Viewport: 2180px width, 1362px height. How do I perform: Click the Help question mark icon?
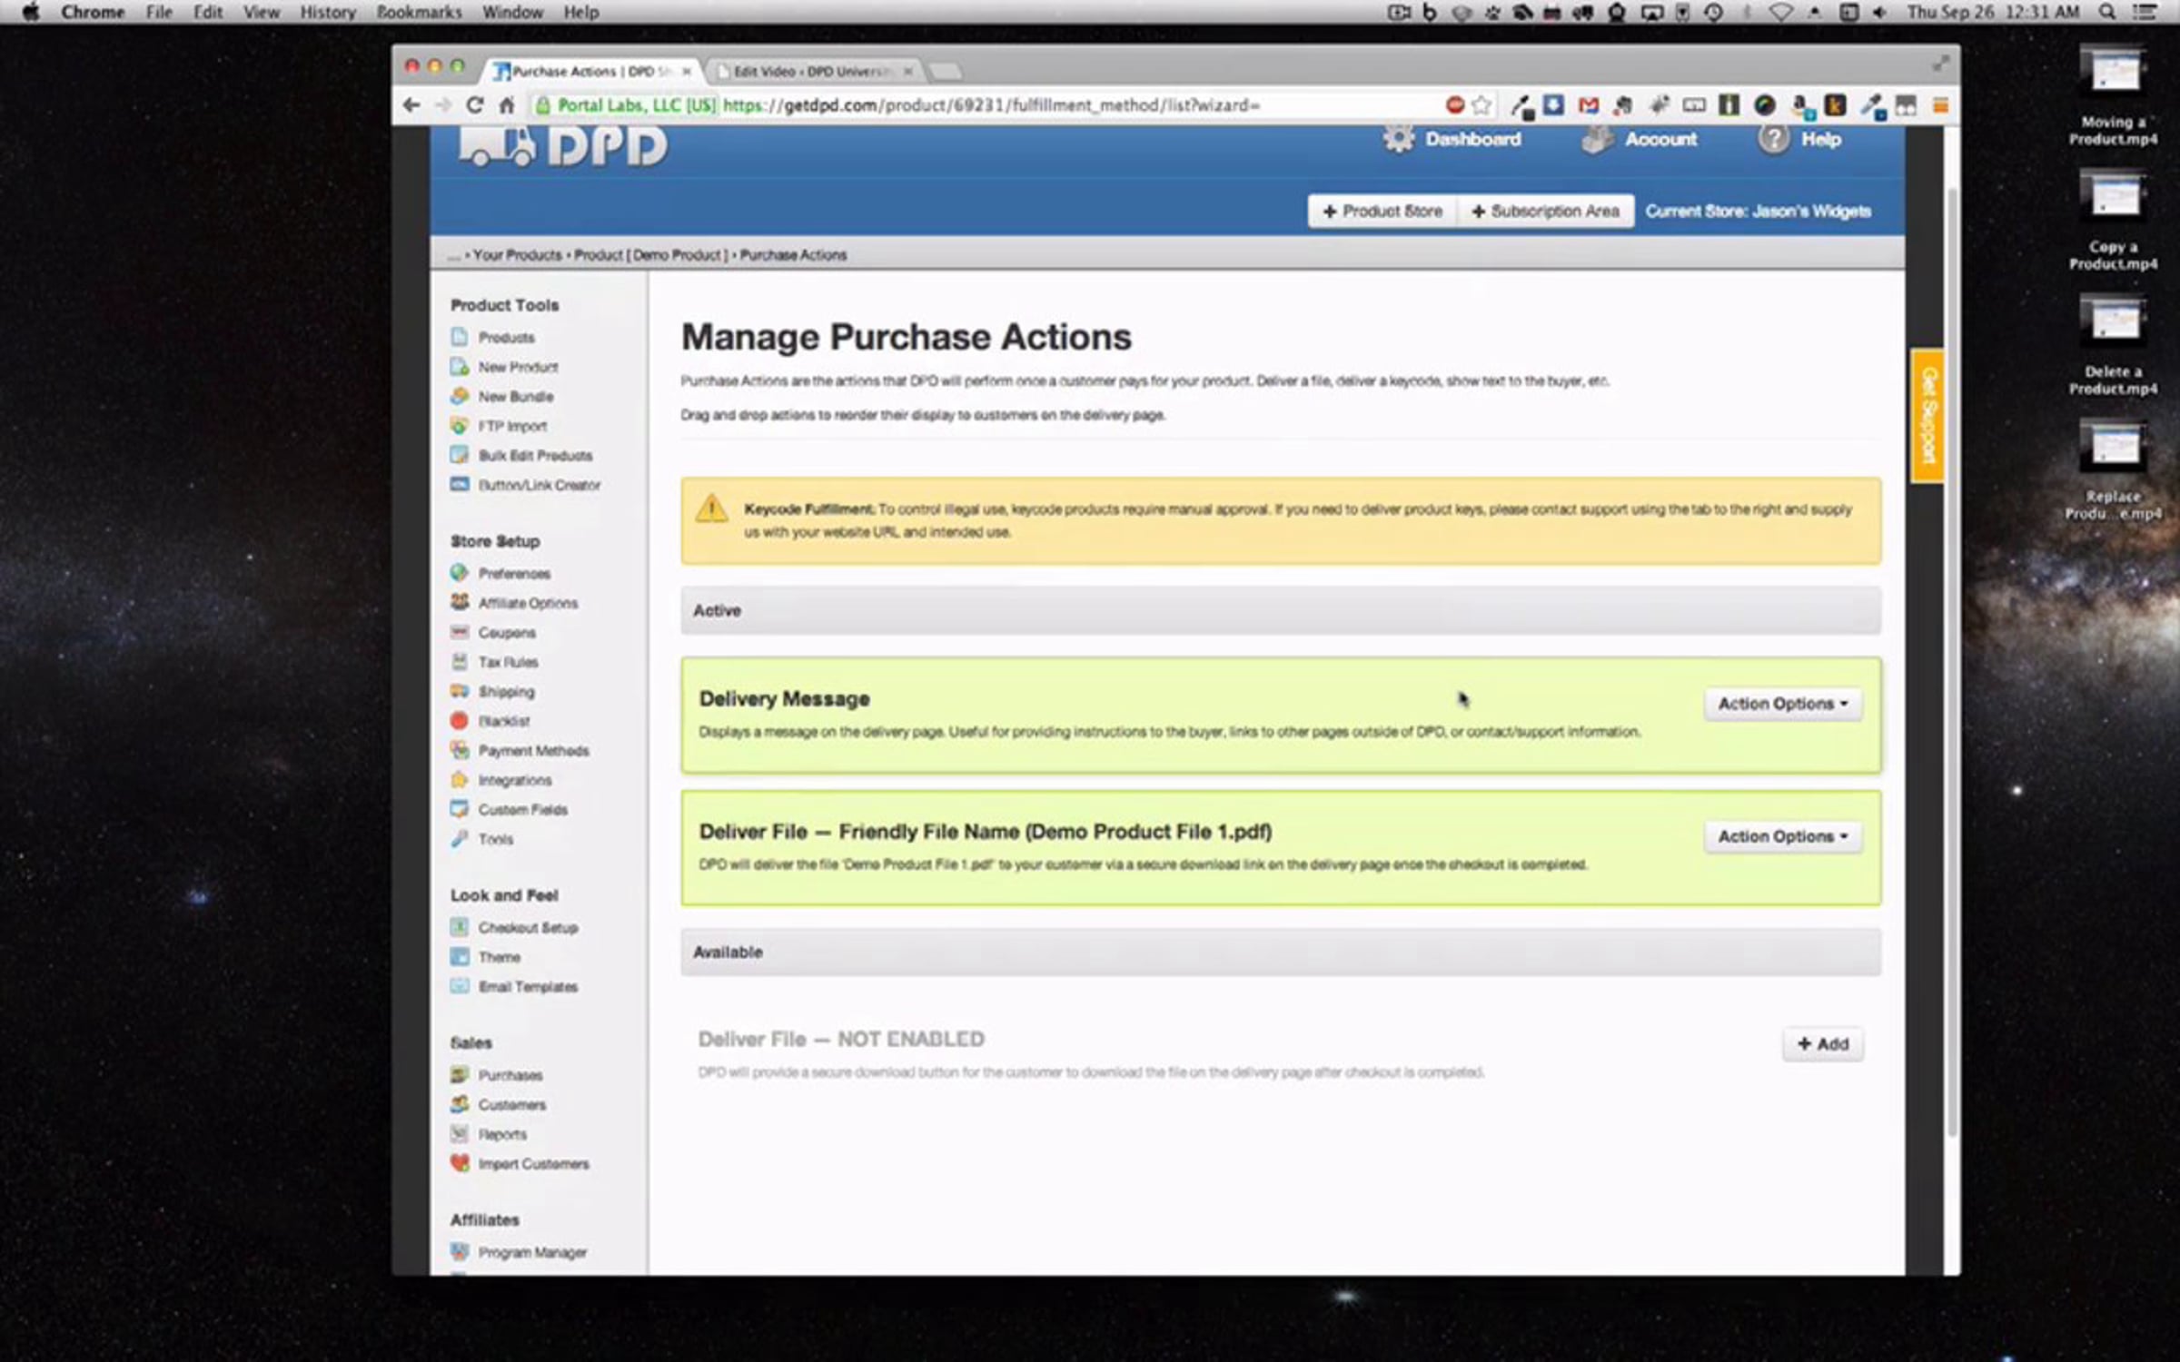tap(1773, 139)
